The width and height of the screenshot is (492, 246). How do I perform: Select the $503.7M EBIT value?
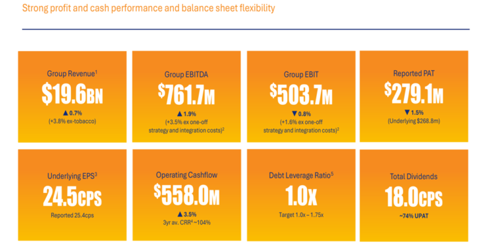tap(301, 94)
